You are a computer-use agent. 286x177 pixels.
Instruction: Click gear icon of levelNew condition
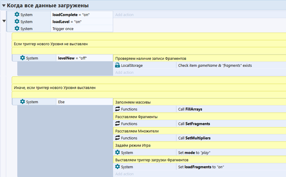pos(22,58)
